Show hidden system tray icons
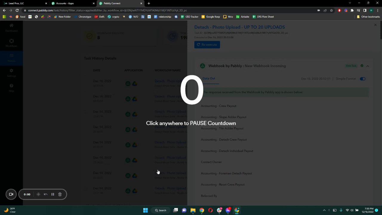The width and height of the screenshot is (382, 215). [x=324, y=210]
